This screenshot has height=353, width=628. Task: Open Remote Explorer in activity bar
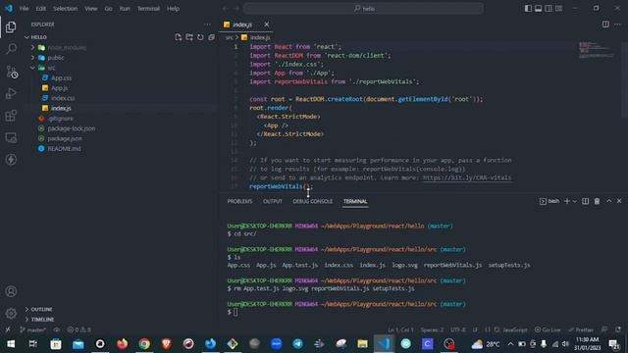[11, 137]
